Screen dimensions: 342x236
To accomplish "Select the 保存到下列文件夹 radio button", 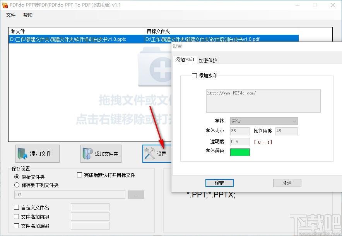I will pos(17,185).
